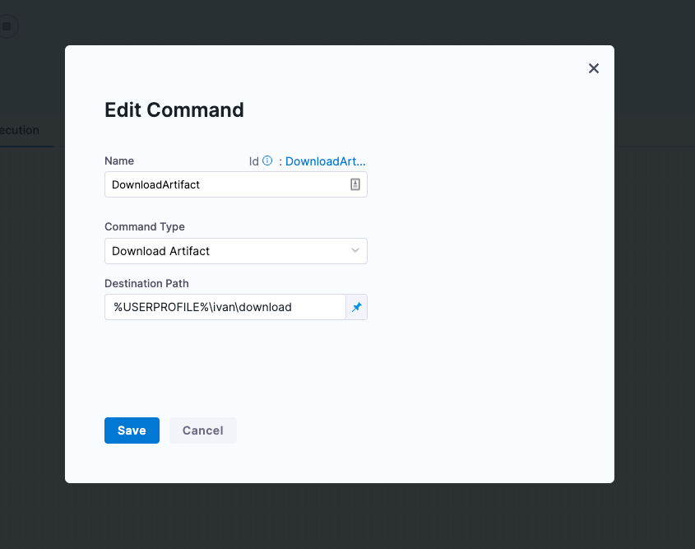Click the Command Type label

point(145,226)
